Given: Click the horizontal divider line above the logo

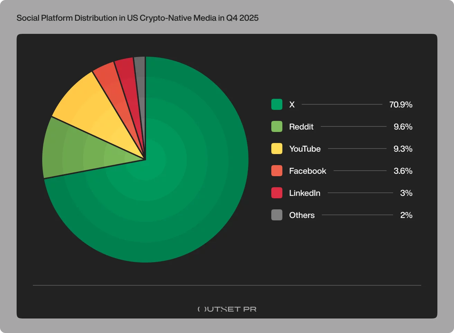Looking at the screenshot, I should coord(227,285).
